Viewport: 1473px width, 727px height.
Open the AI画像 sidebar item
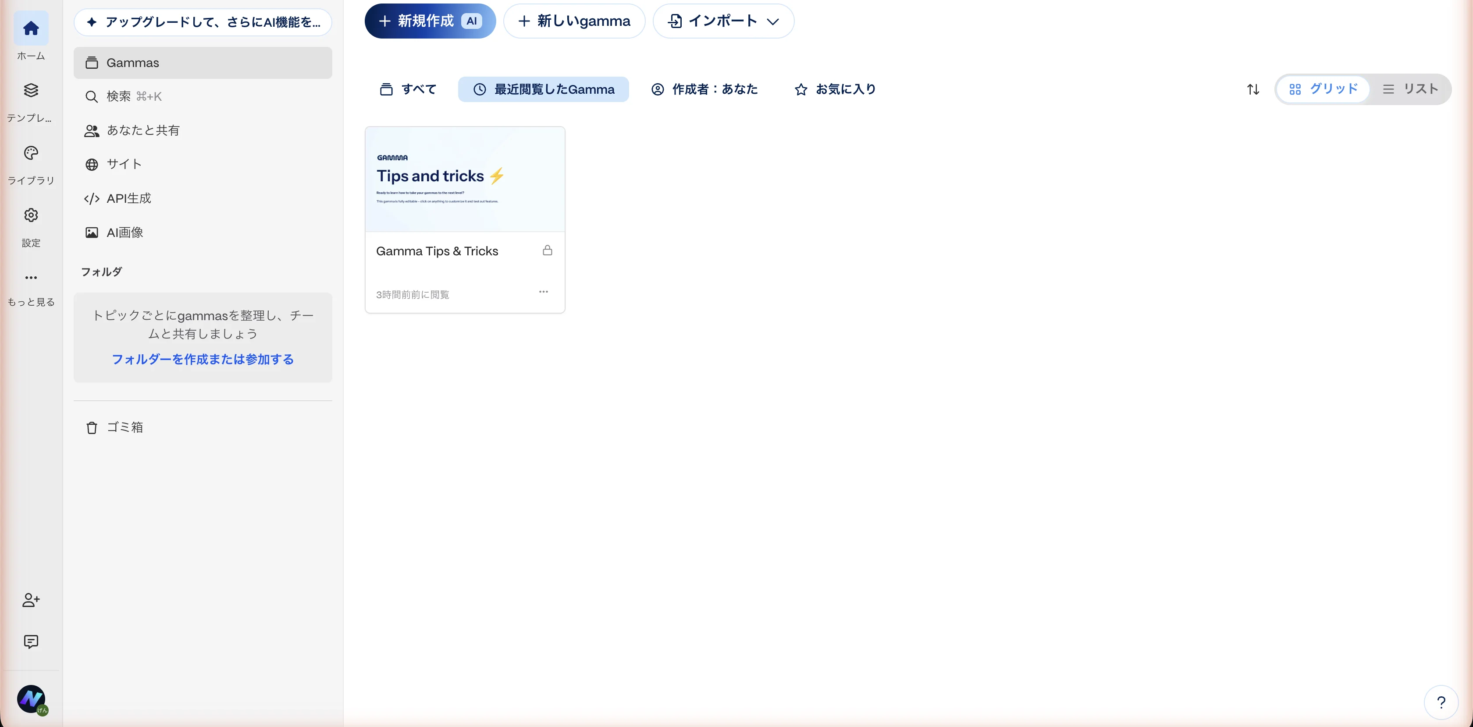pos(203,233)
